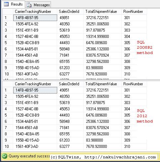Select value 19314.999800 in bottom grid
The height and width of the screenshot is (162, 160).
click(102, 109)
